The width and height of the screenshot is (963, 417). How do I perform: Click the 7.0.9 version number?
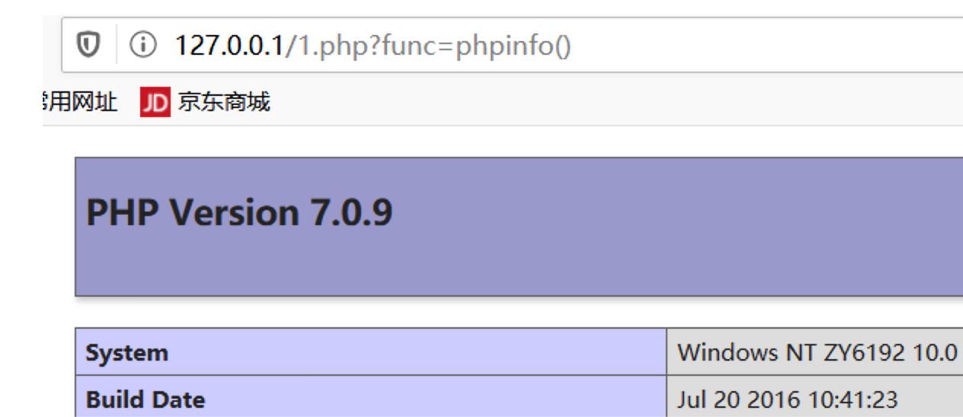pos(351,212)
